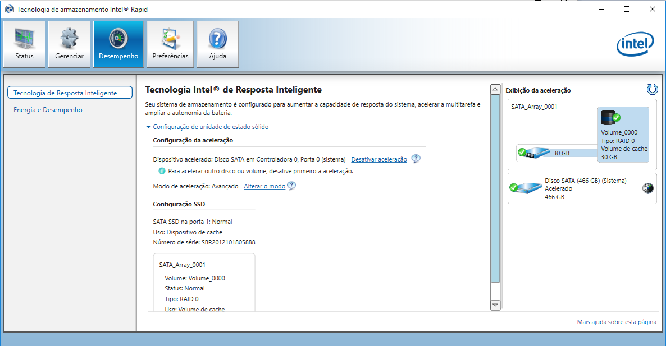Open the Ajuda tab

pos(217,44)
